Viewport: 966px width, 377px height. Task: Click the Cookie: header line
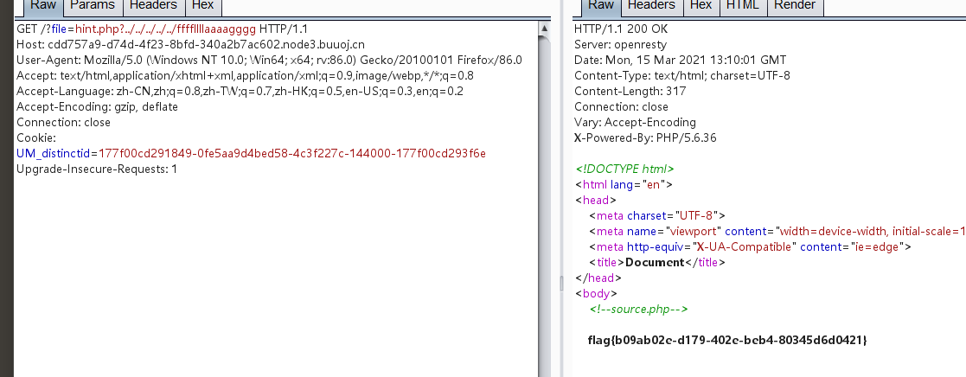(x=36, y=137)
